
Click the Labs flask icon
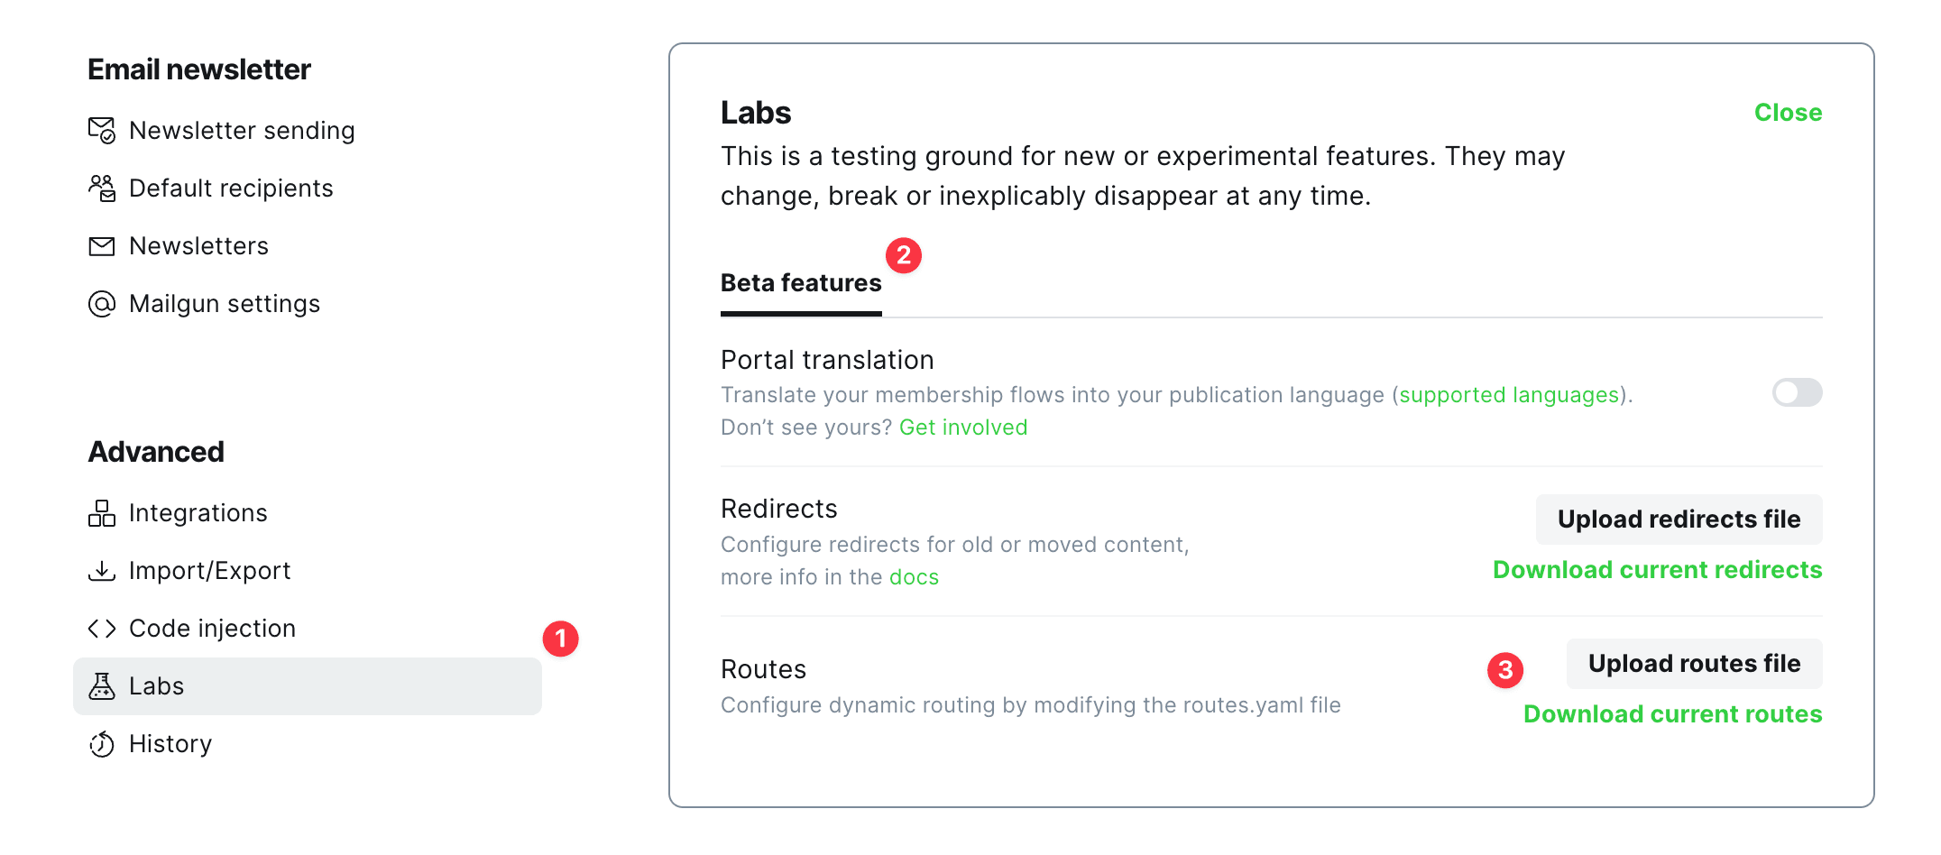102,686
